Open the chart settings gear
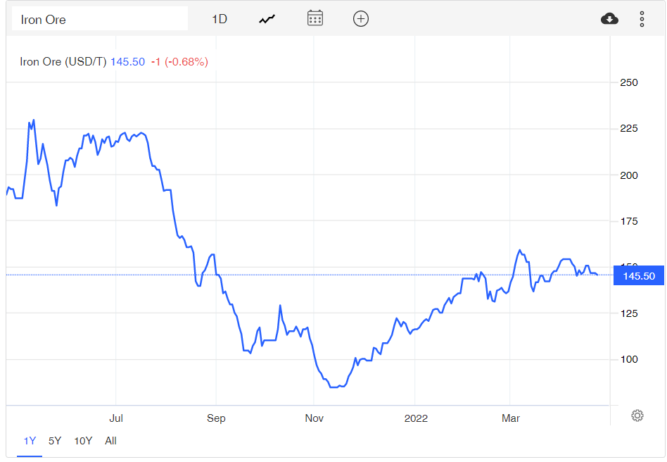 pyautogui.click(x=637, y=416)
